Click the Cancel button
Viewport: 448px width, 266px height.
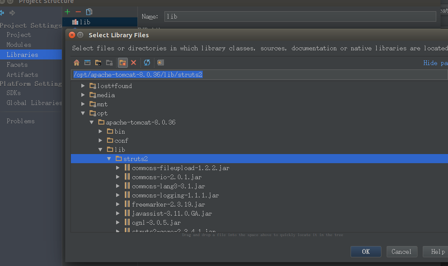tap(402, 251)
